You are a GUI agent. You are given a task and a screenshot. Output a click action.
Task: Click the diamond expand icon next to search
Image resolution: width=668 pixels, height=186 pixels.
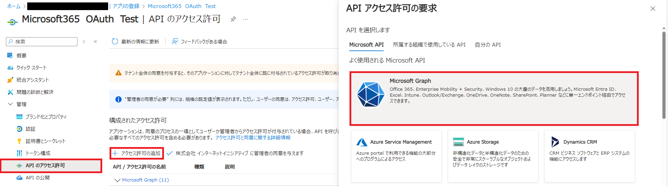coord(84,42)
